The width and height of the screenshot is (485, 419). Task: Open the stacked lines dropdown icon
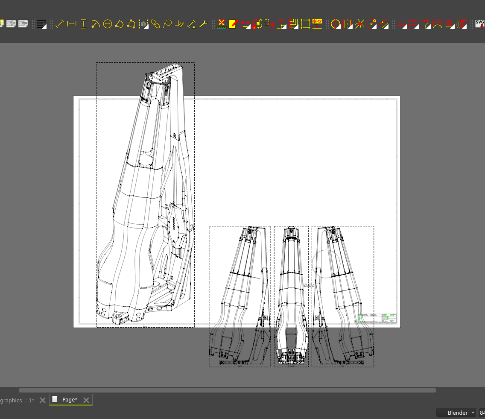click(x=41, y=24)
